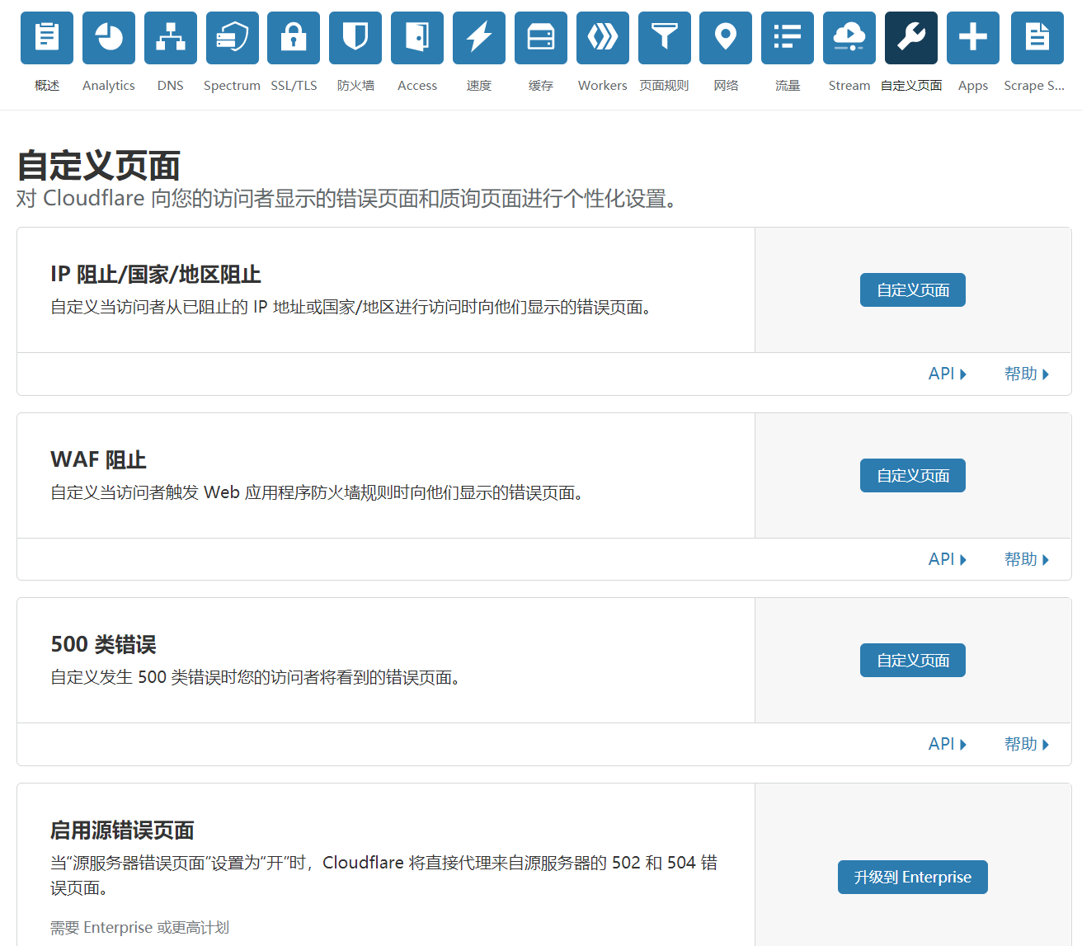1082x946 pixels.
Task: Click the WAF 阻止 section title
Action: [x=98, y=459]
